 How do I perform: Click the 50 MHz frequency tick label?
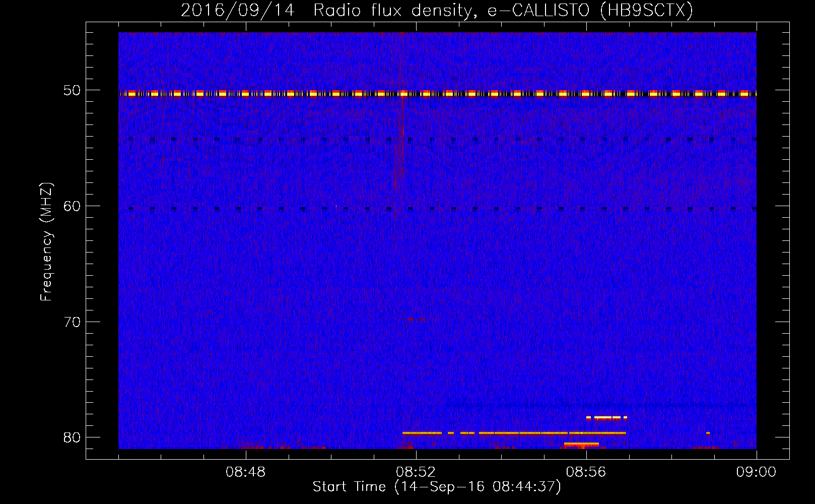[72, 91]
